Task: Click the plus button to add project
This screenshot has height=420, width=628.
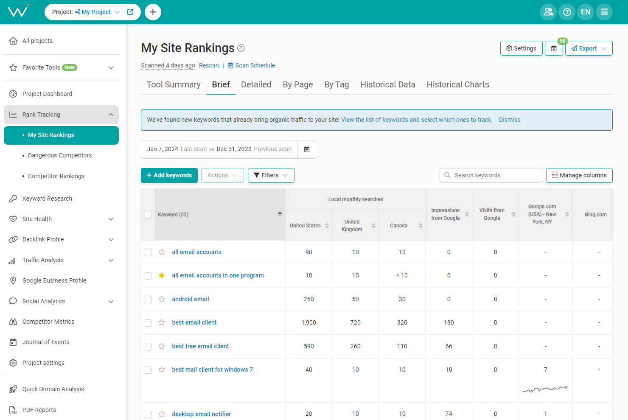Action: pos(153,12)
